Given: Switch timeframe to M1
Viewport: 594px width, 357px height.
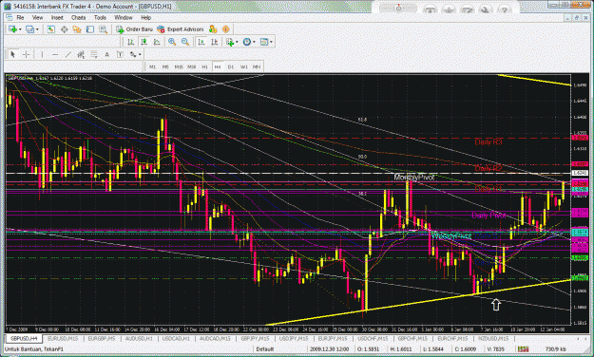Looking at the screenshot, I should coord(153,67).
